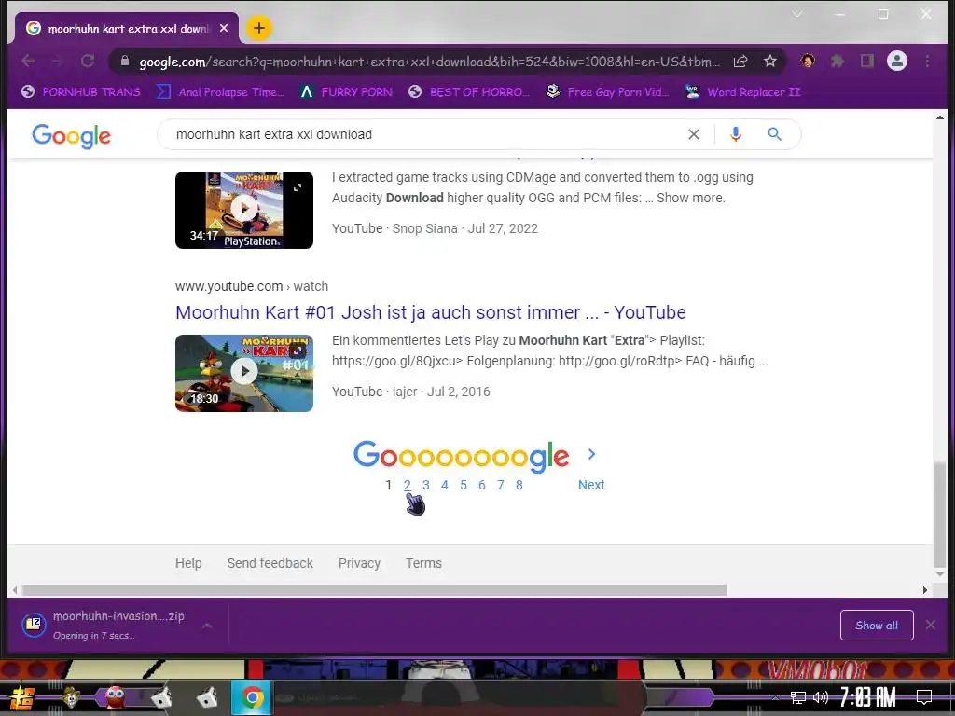Click into the Google search input field
The width and height of the screenshot is (955, 716).
426,134
